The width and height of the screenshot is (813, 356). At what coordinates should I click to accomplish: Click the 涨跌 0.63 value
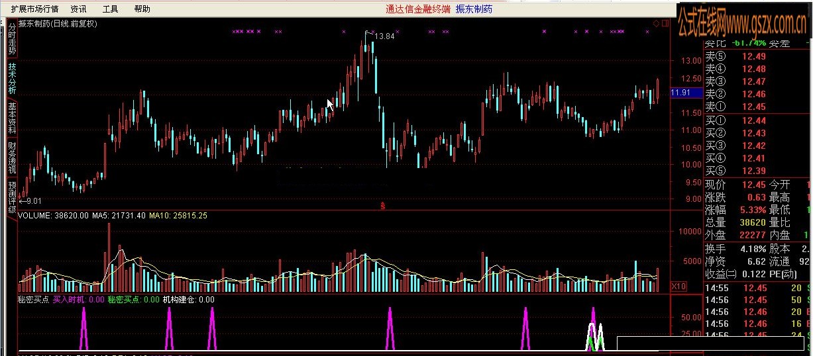(757, 197)
